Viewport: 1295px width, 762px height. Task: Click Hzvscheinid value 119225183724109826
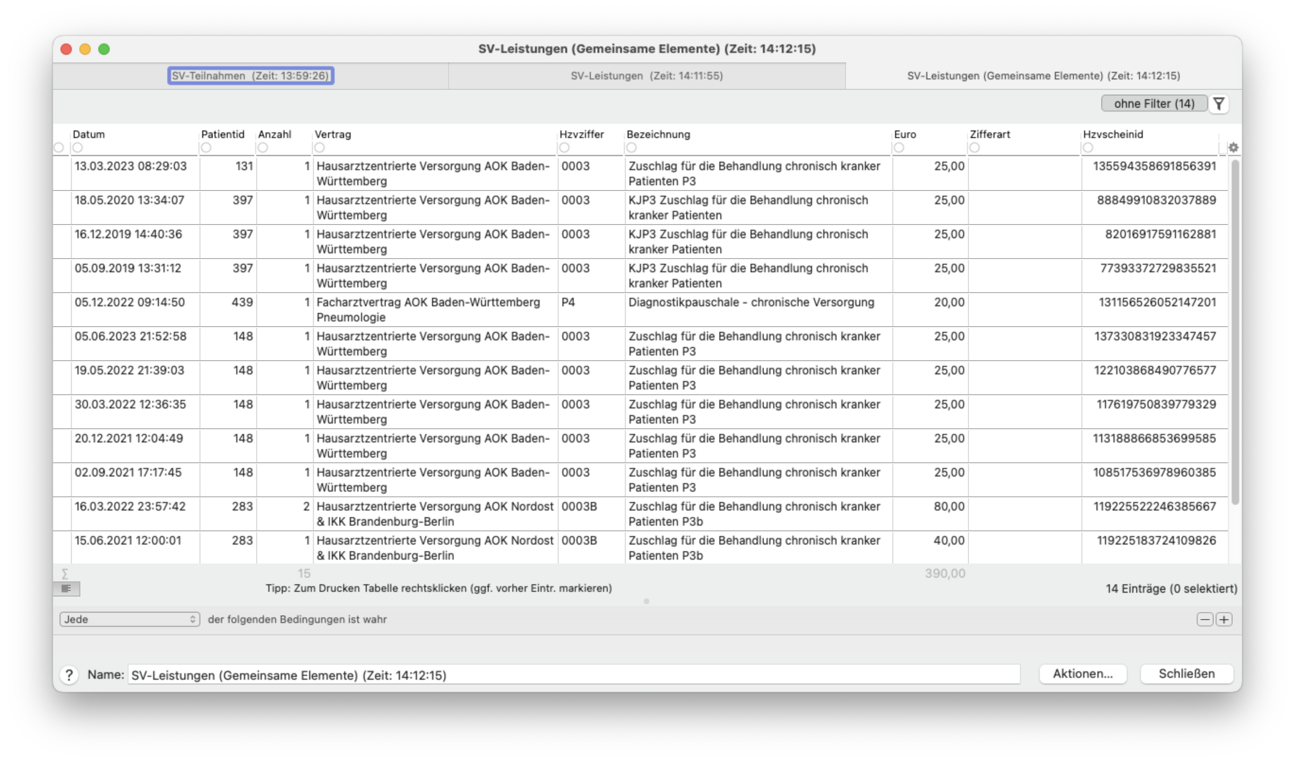tap(1156, 541)
